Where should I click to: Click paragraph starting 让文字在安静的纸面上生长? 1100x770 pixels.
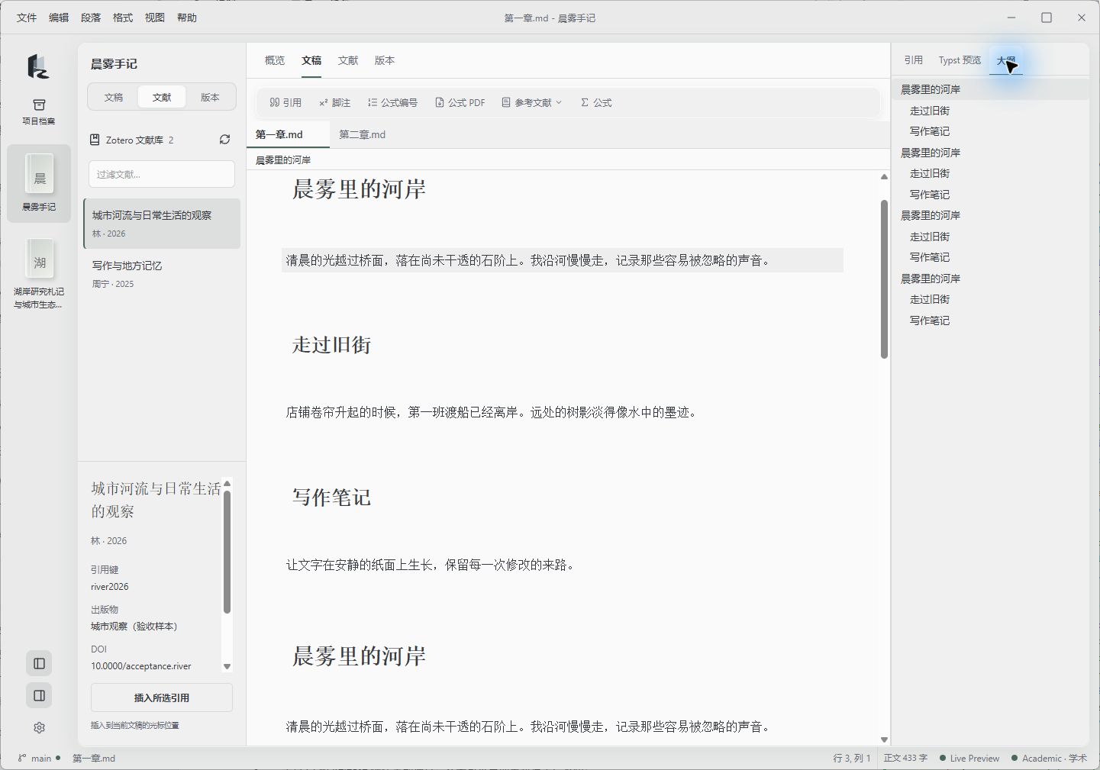[x=430, y=565]
